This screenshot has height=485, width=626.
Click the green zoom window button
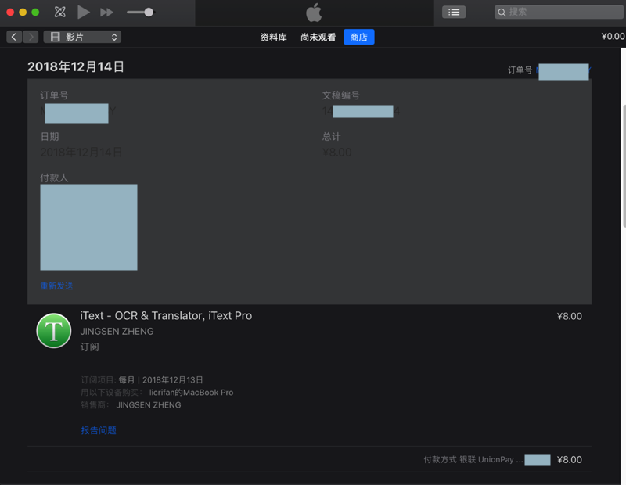35,13
